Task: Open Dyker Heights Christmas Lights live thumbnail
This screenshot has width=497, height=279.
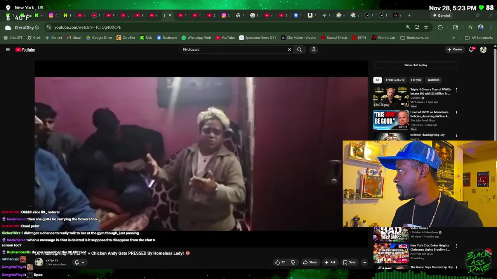Action: click(391, 253)
